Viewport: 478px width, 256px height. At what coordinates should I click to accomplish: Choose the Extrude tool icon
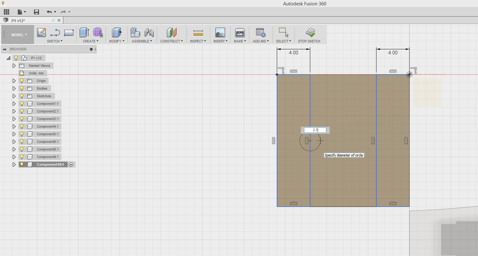[x=84, y=32]
